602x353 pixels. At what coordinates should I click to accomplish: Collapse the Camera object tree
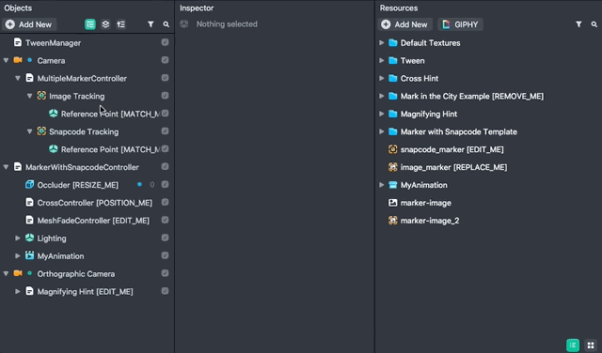(6, 61)
